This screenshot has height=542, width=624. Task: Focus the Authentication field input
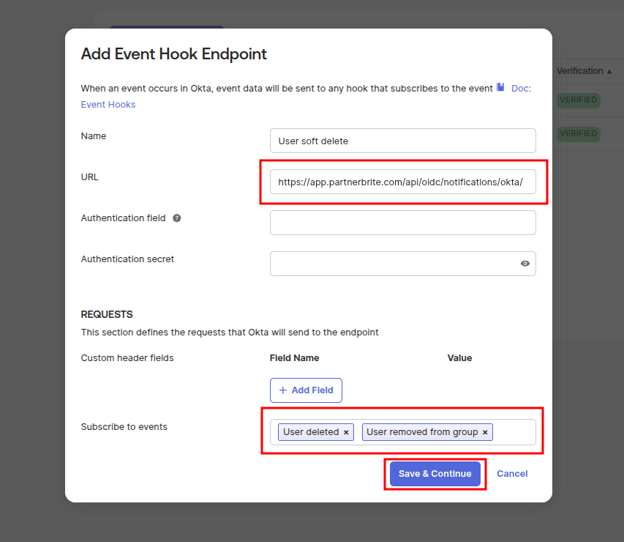coord(403,223)
